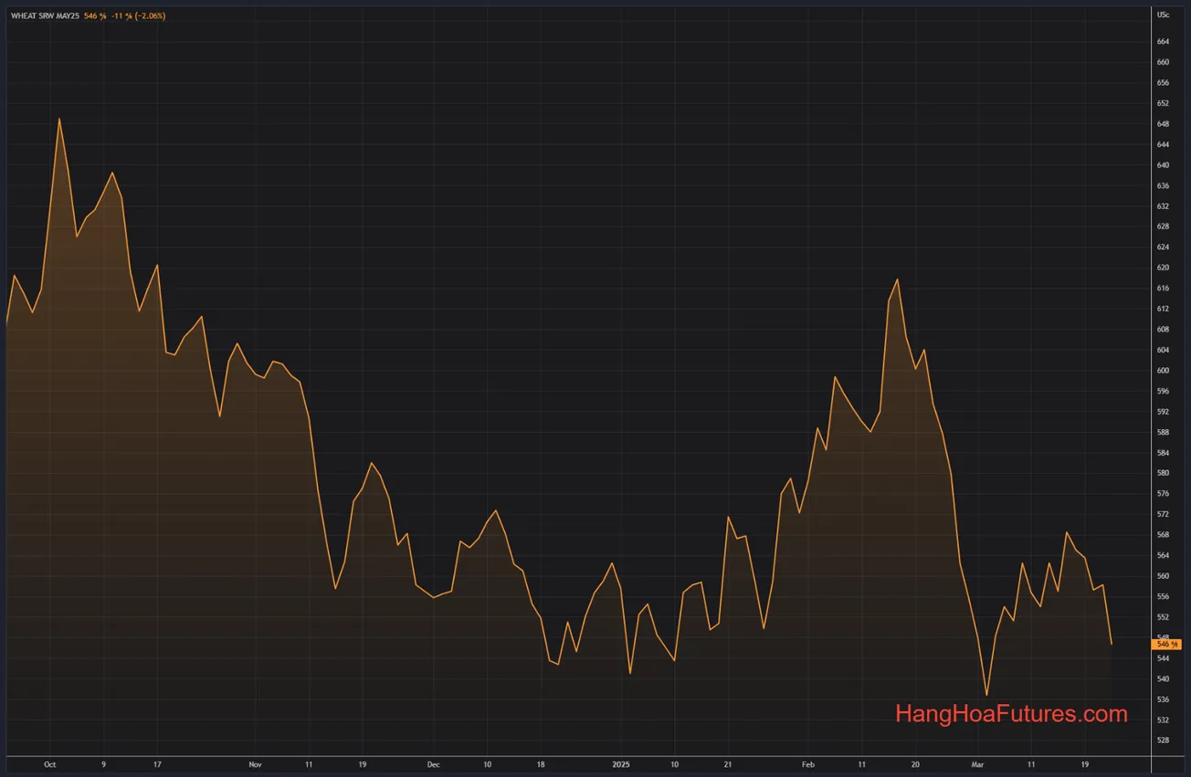1191x777 pixels.
Task: Click the 580 price axis label
Action: pyautogui.click(x=1163, y=473)
